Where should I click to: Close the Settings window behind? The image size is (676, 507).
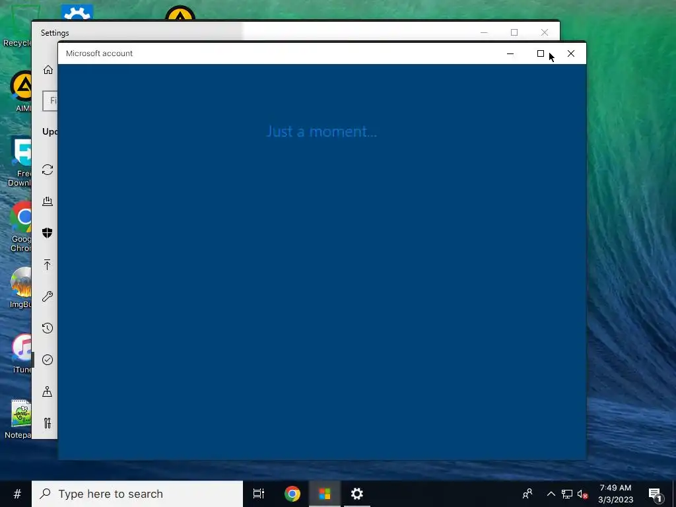tap(545, 32)
